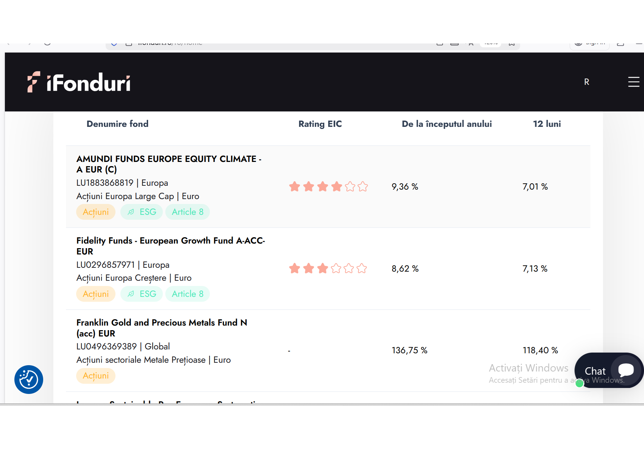Image resolution: width=644 pixels, height=450 pixels.
Task: Open Franklin Gold and Precious Metals Fund
Action: [162, 328]
